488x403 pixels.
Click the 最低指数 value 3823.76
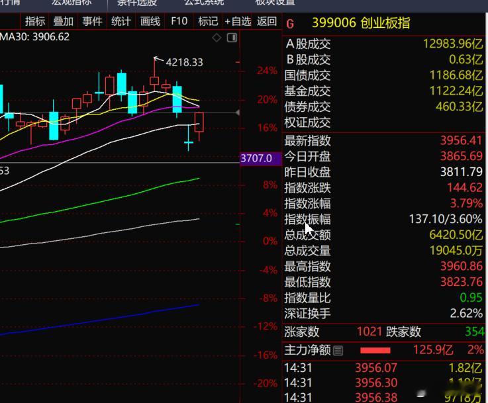coord(462,282)
